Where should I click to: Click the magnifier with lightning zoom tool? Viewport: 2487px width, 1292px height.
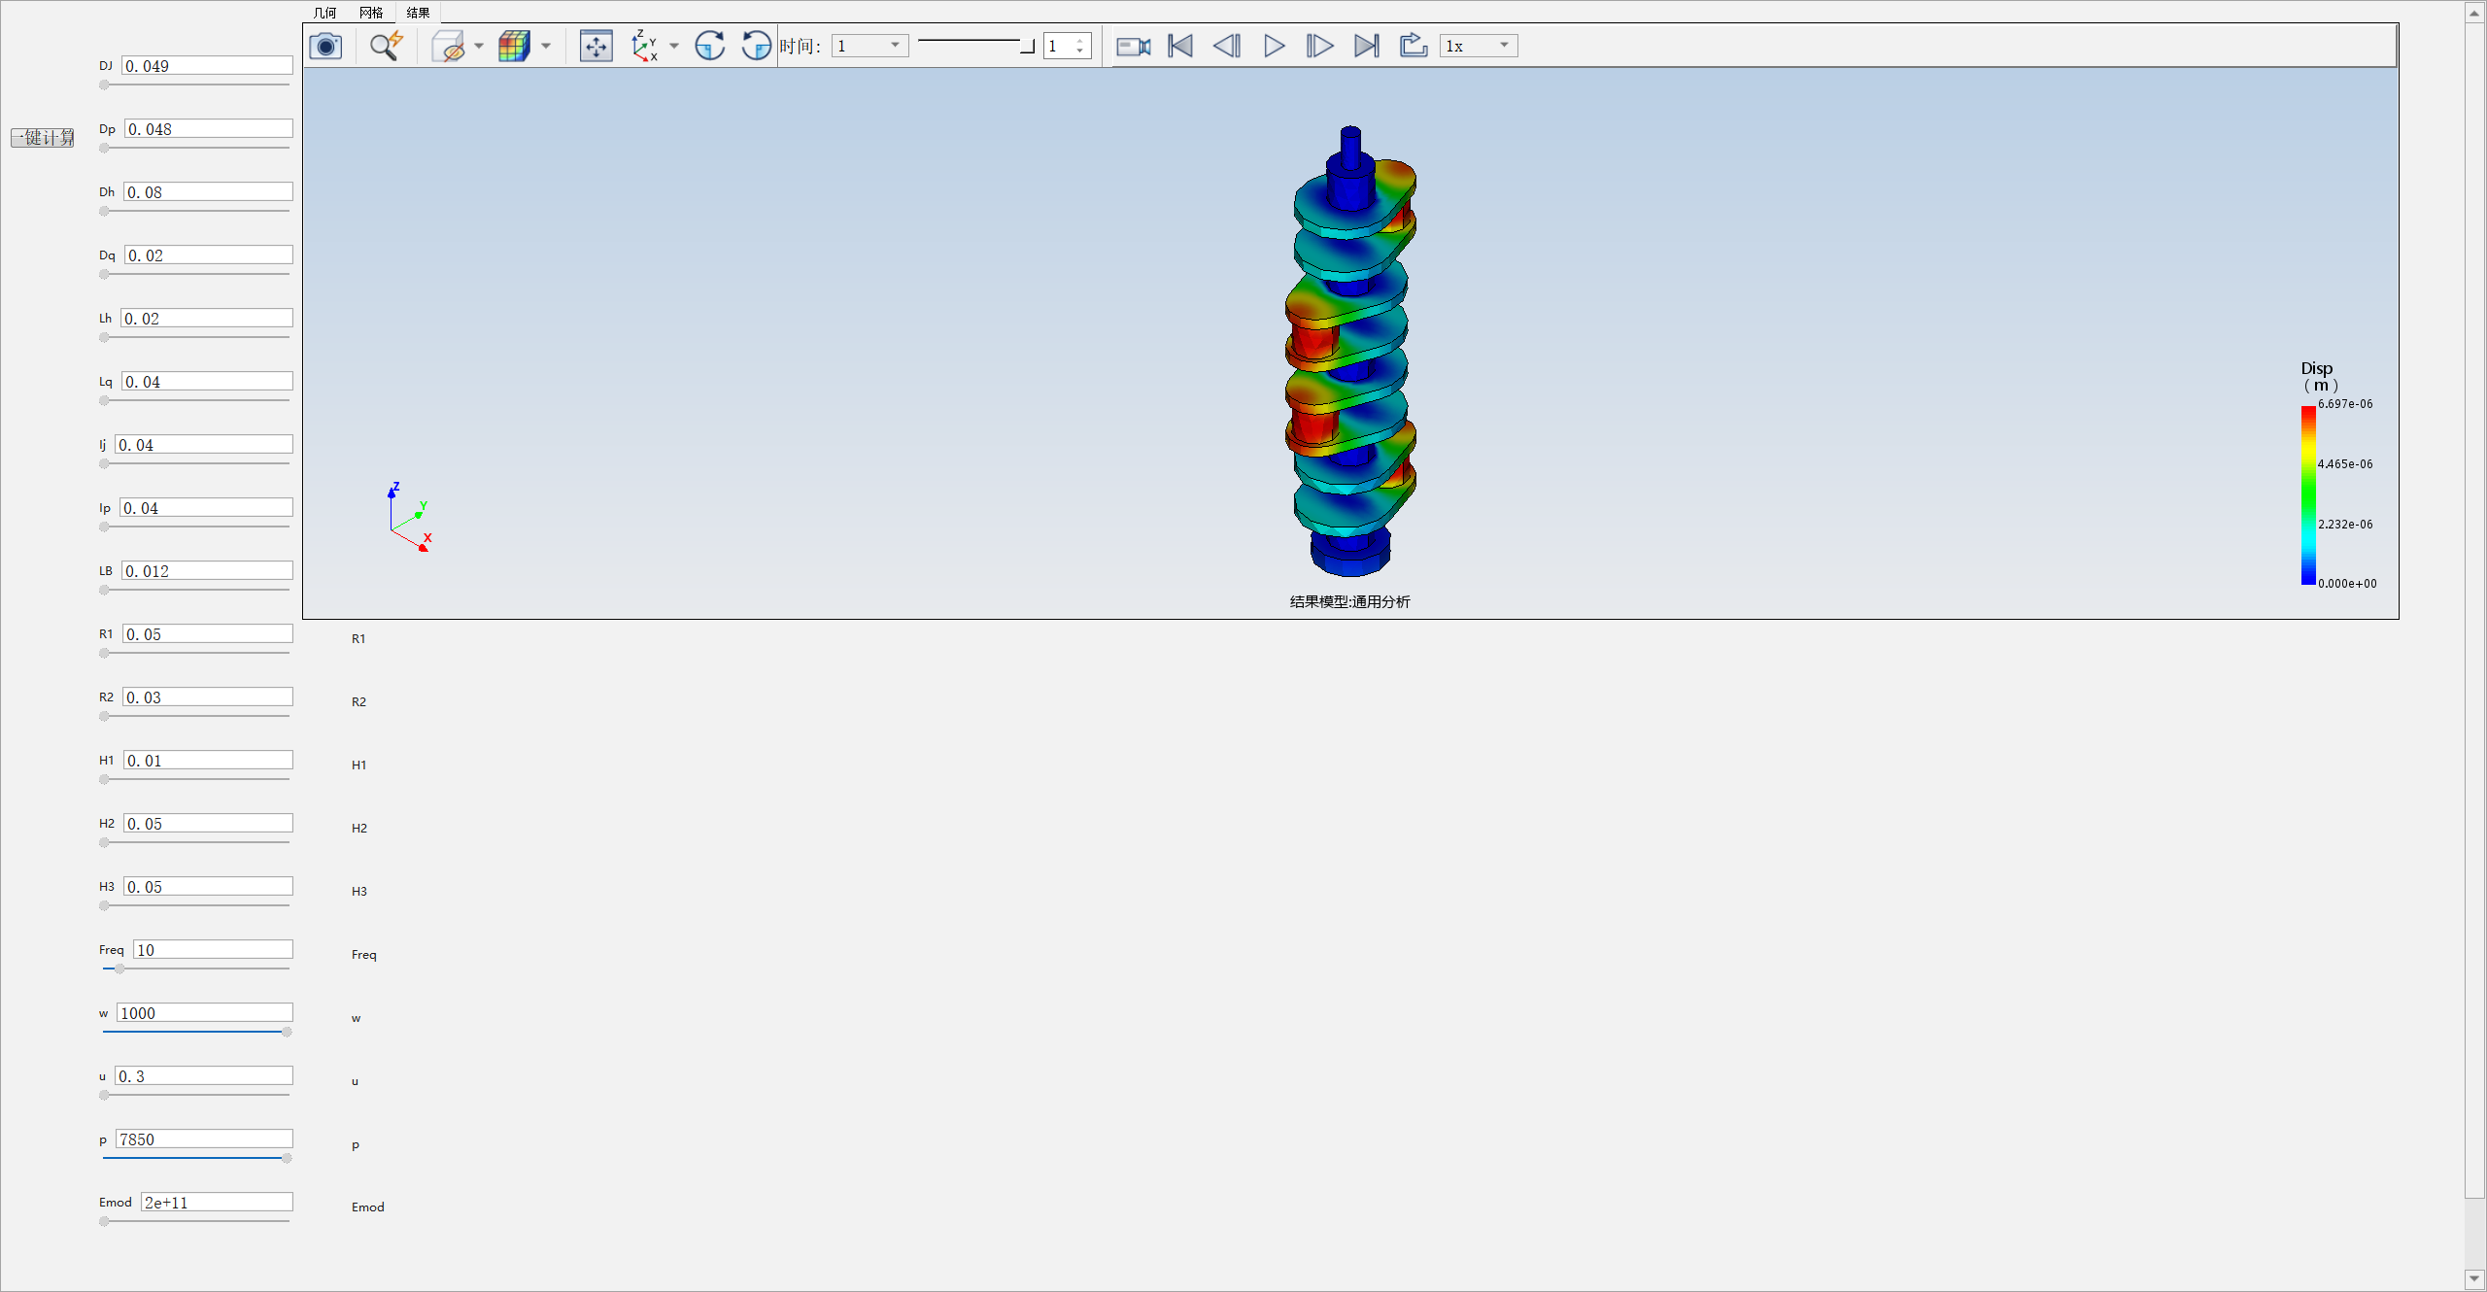[x=386, y=46]
